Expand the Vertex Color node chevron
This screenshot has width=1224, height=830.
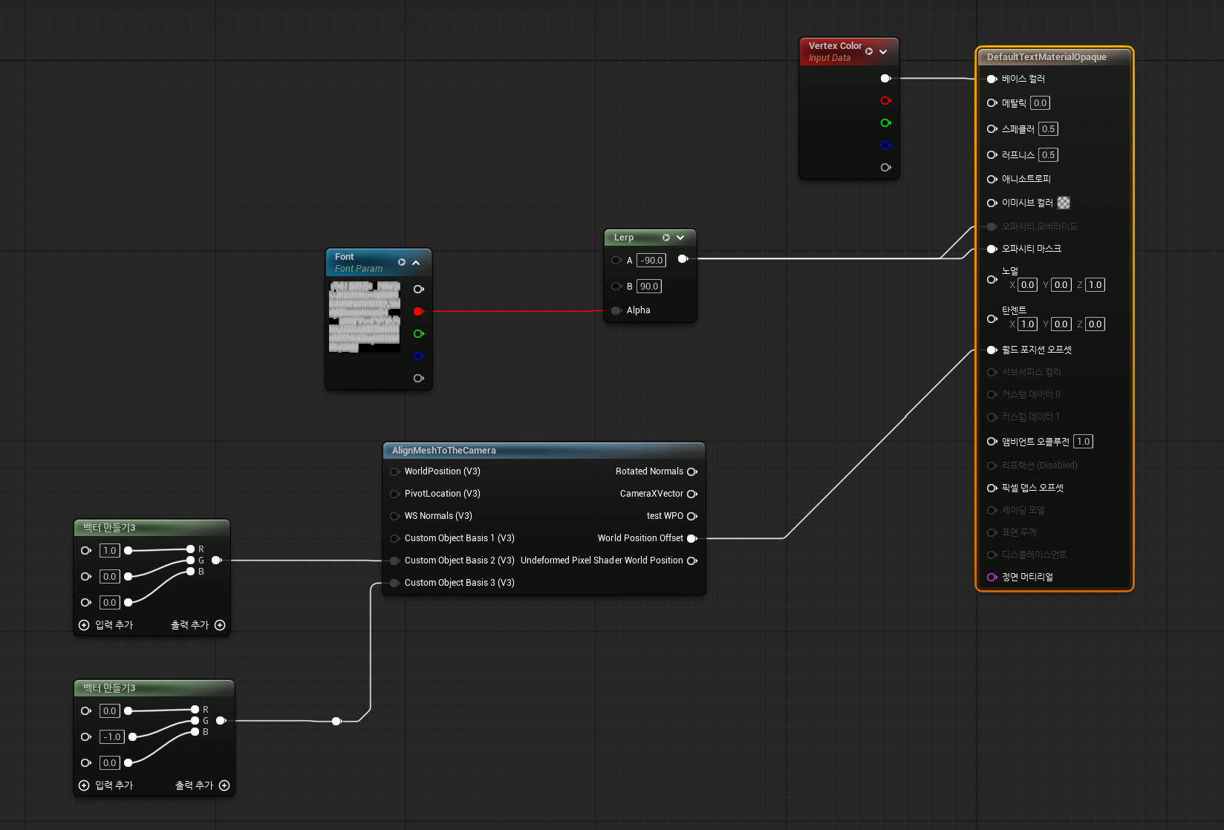point(883,52)
